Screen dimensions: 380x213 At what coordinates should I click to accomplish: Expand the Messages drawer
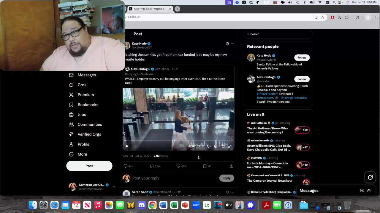(x=369, y=191)
